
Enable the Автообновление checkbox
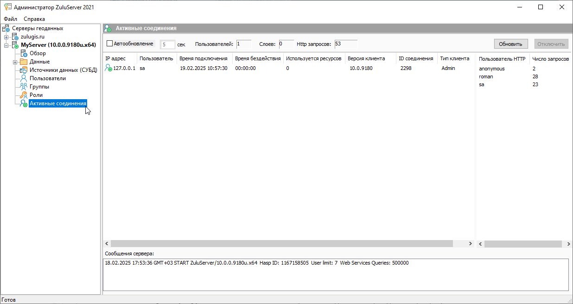point(110,44)
